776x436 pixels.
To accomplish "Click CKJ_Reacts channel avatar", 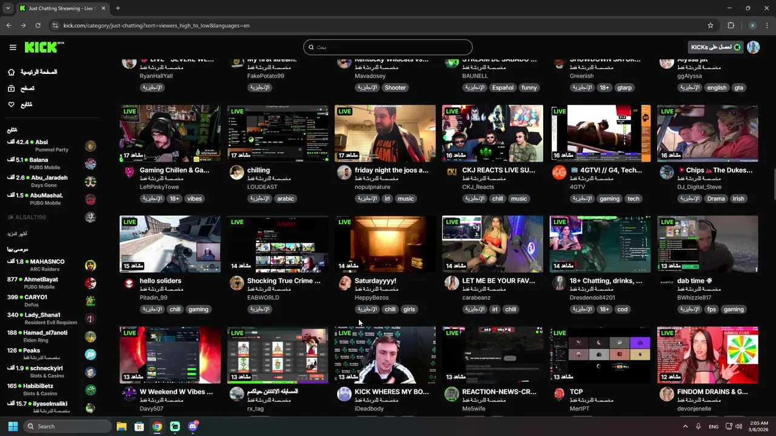I will tap(452, 173).
